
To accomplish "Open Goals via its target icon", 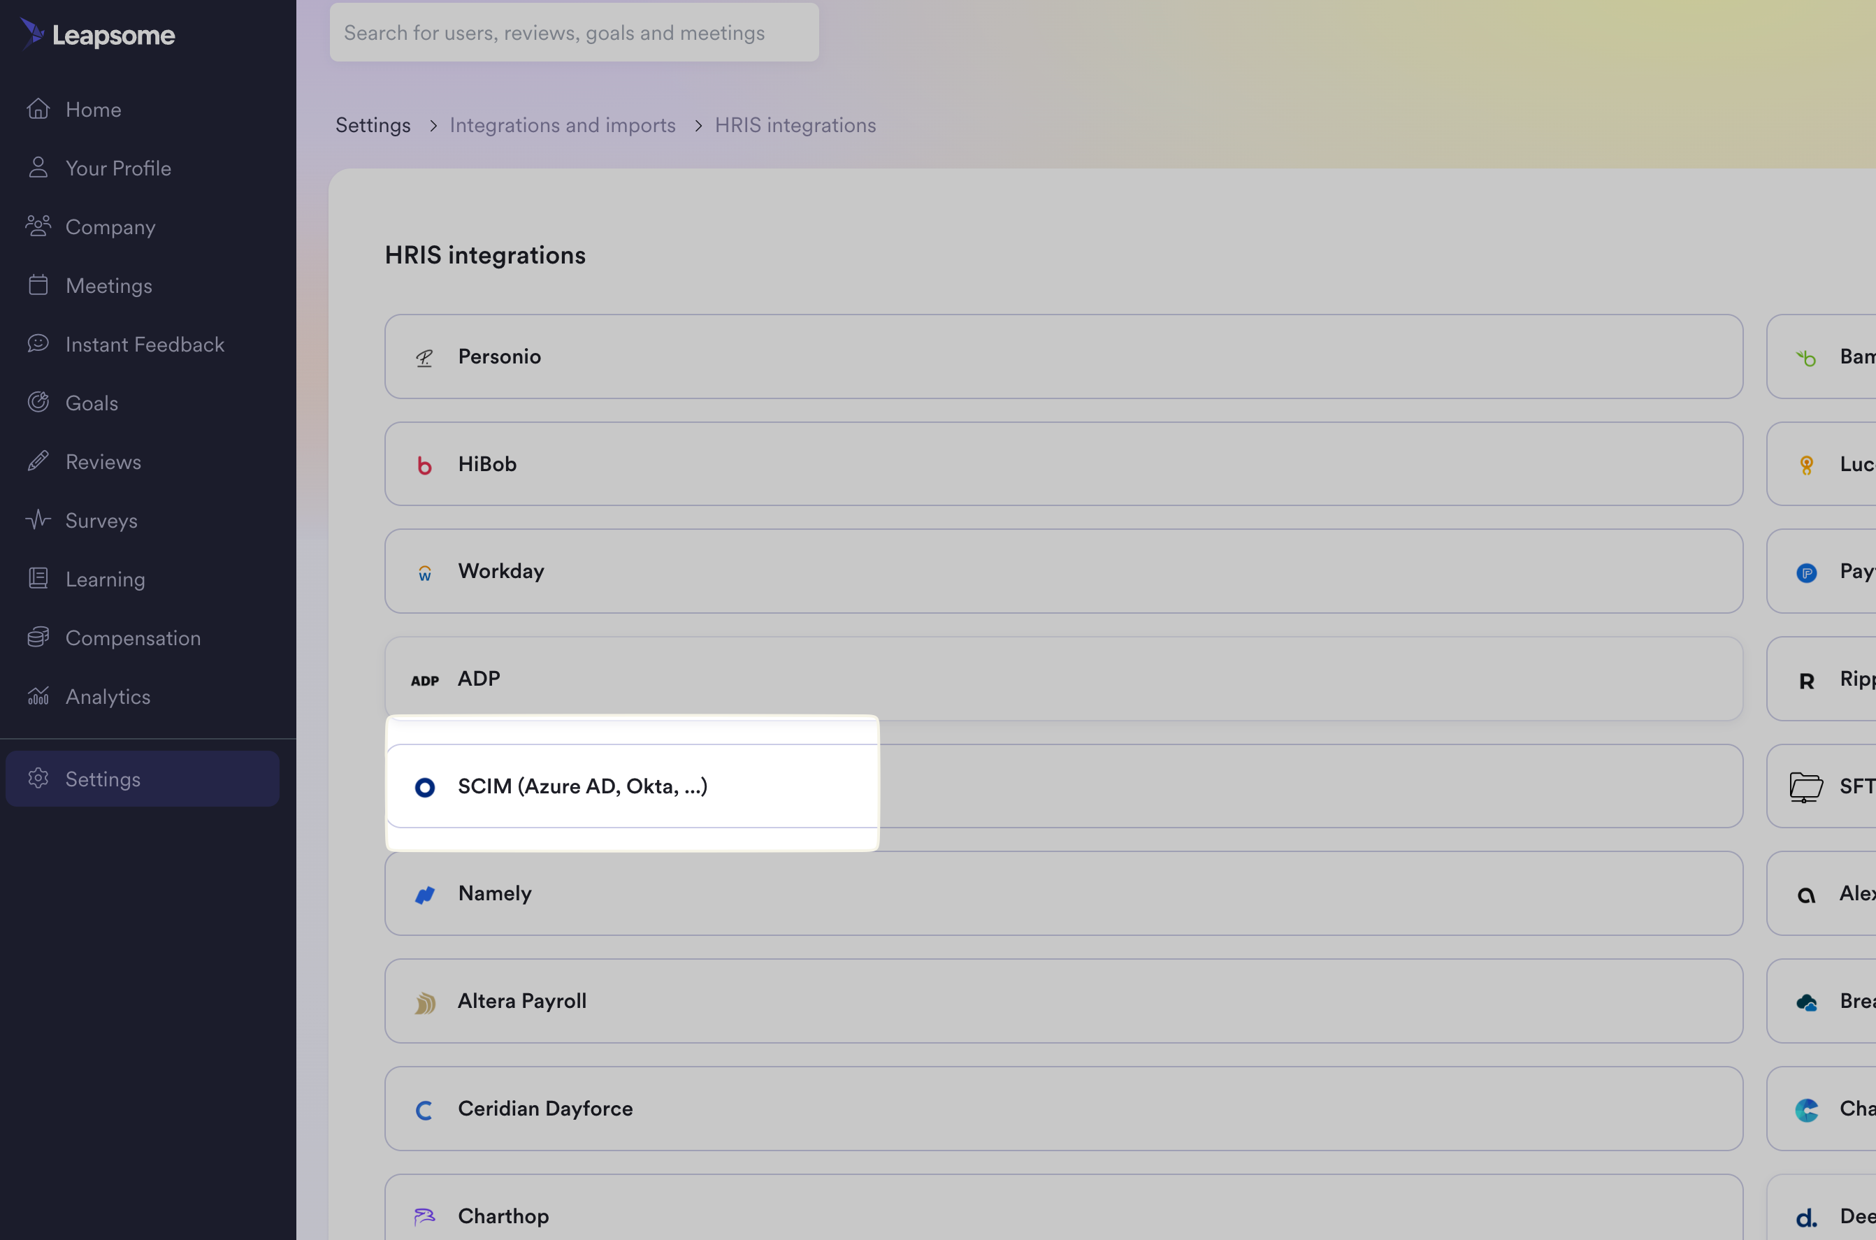I will coord(38,403).
